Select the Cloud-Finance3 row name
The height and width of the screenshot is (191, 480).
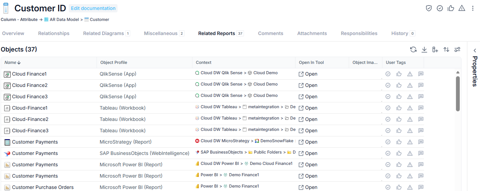pos(30,131)
